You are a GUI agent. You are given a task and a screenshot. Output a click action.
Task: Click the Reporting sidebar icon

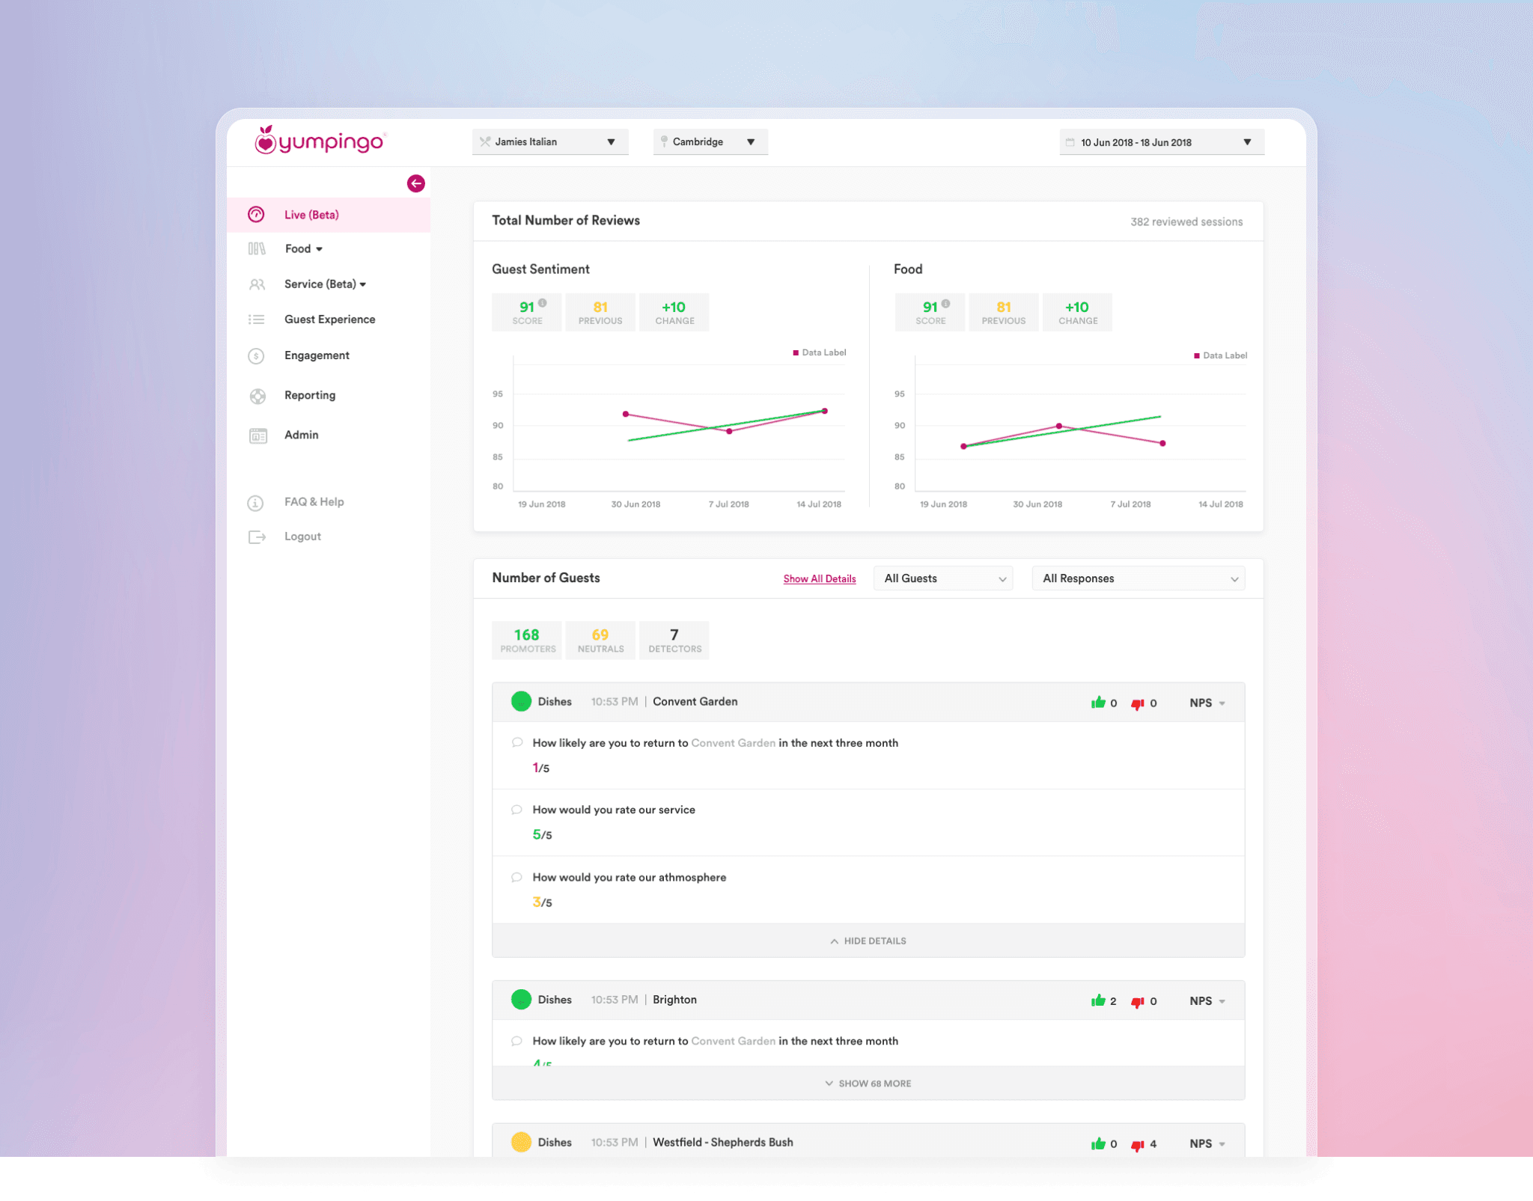pyautogui.click(x=257, y=396)
